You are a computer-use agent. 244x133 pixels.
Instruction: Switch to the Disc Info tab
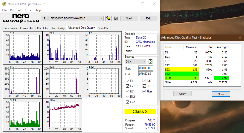[42, 28]
